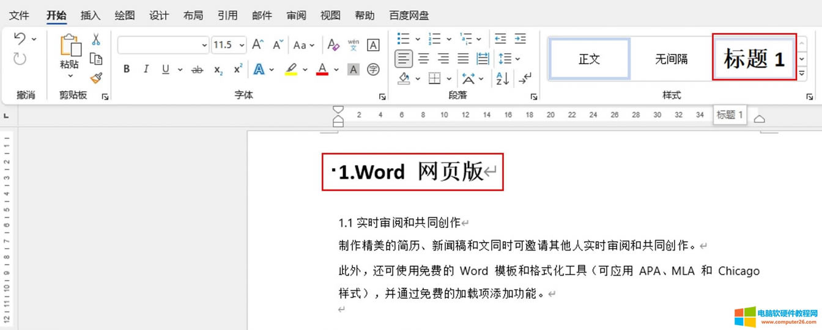Switch to the 审阅 (Review) tab
822x330 pixels.
click(296, 15)
